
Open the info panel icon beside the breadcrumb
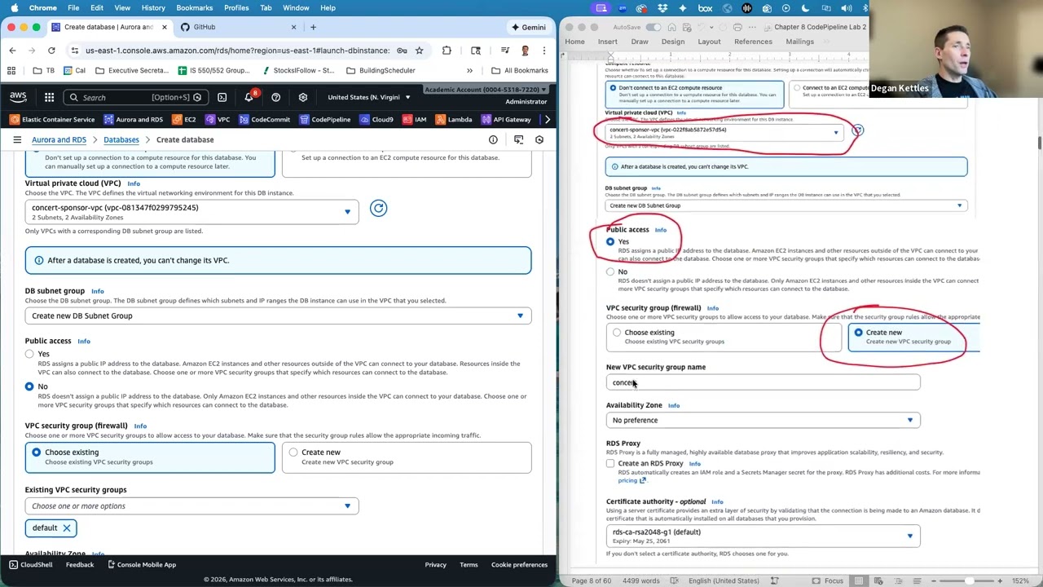tap(493, 139)
